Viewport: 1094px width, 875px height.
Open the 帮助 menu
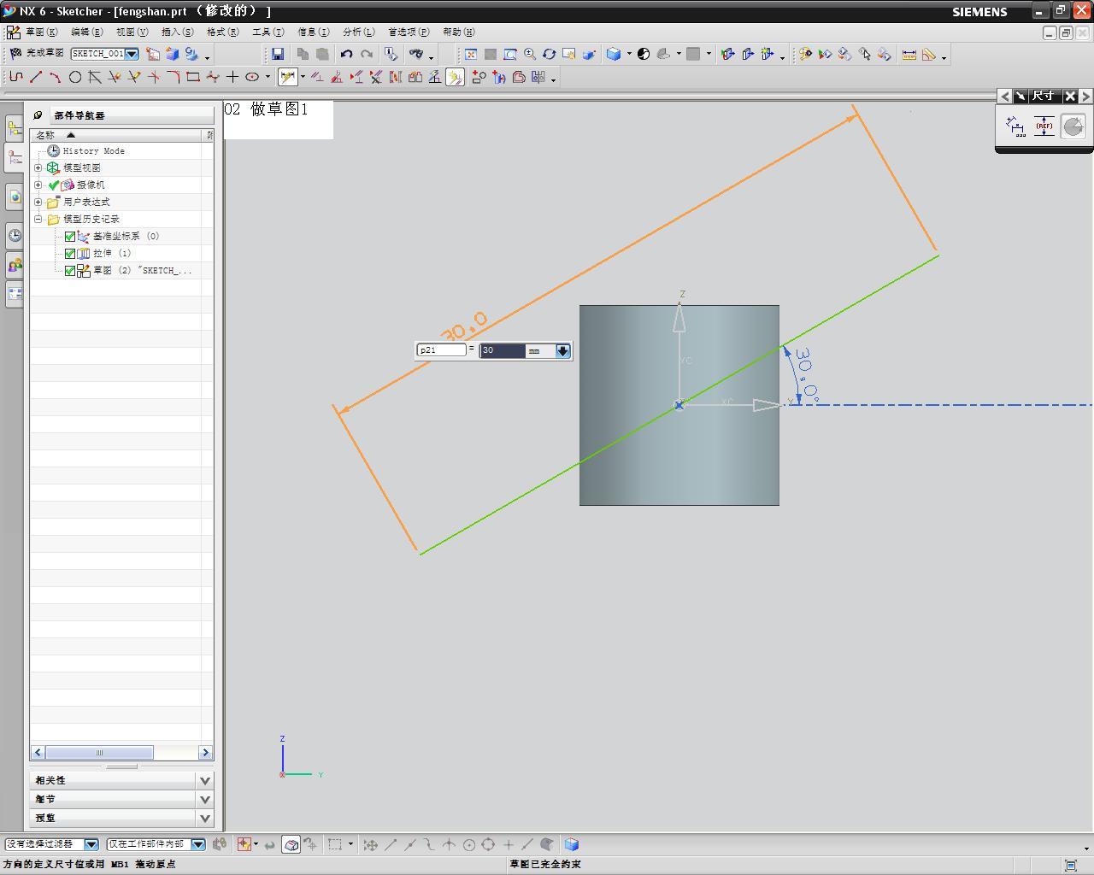[x=458, y=32]
